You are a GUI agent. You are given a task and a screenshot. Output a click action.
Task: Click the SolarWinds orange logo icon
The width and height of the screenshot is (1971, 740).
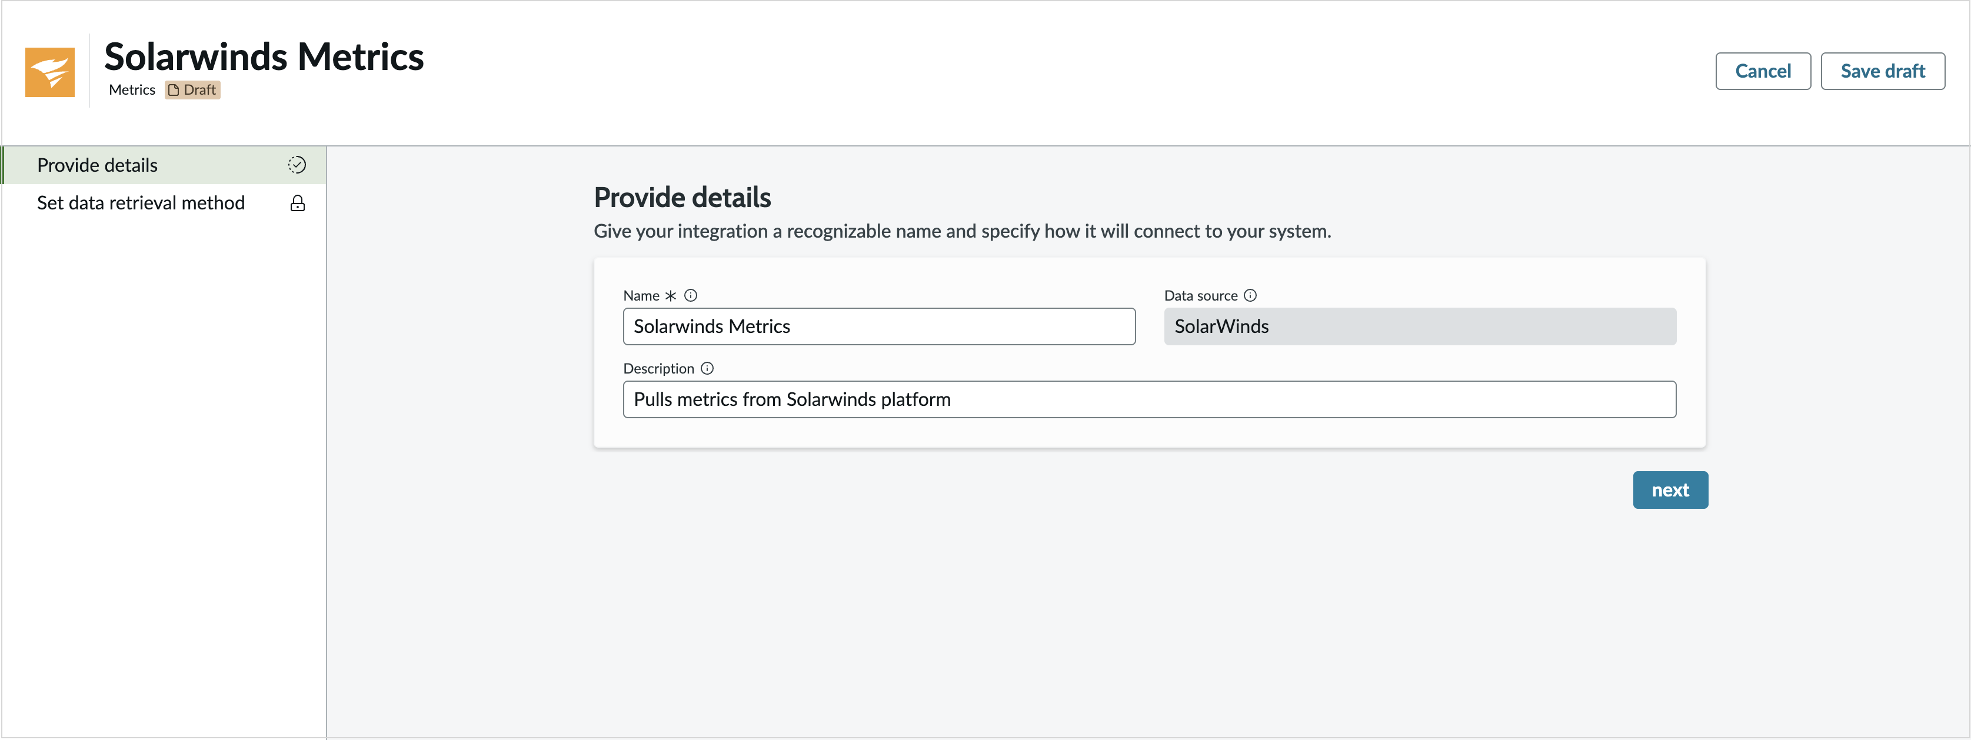click(50, 72)
